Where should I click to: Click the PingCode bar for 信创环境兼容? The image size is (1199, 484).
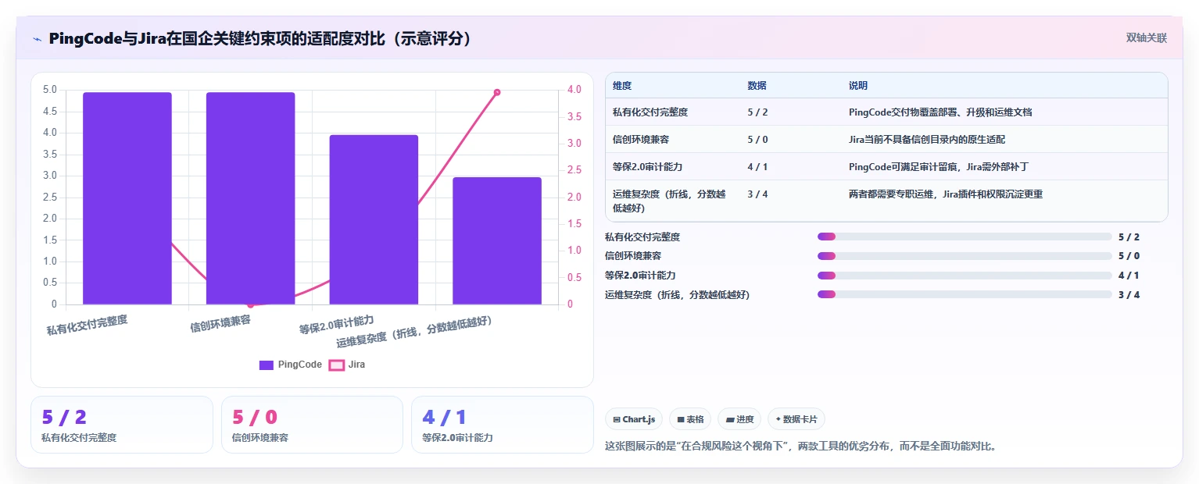(x=250, y=198)
